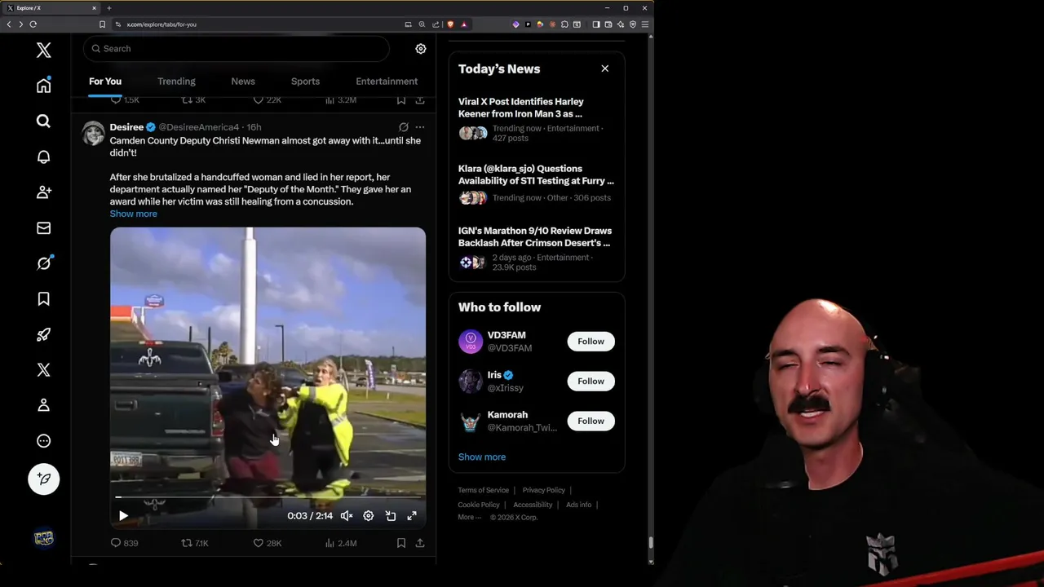Play the video in Desiree's post
The height and width of the screenshot is (587, 1044).
(x=123, y=516)
